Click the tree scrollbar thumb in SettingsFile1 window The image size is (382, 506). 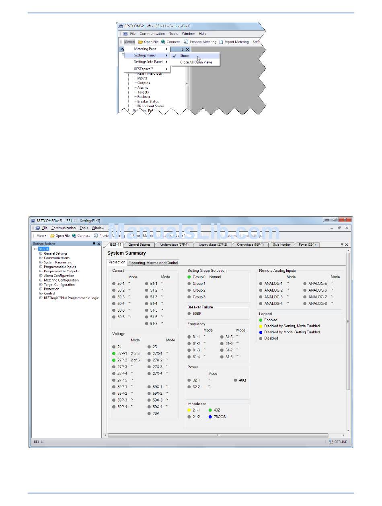tap(187, 84)
